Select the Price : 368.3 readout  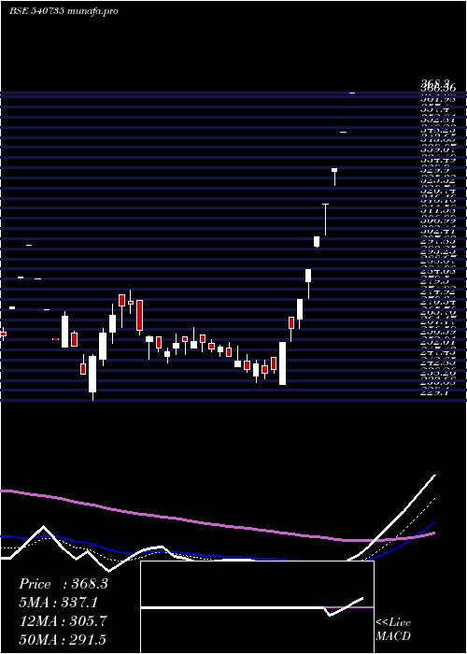point(64,584)
